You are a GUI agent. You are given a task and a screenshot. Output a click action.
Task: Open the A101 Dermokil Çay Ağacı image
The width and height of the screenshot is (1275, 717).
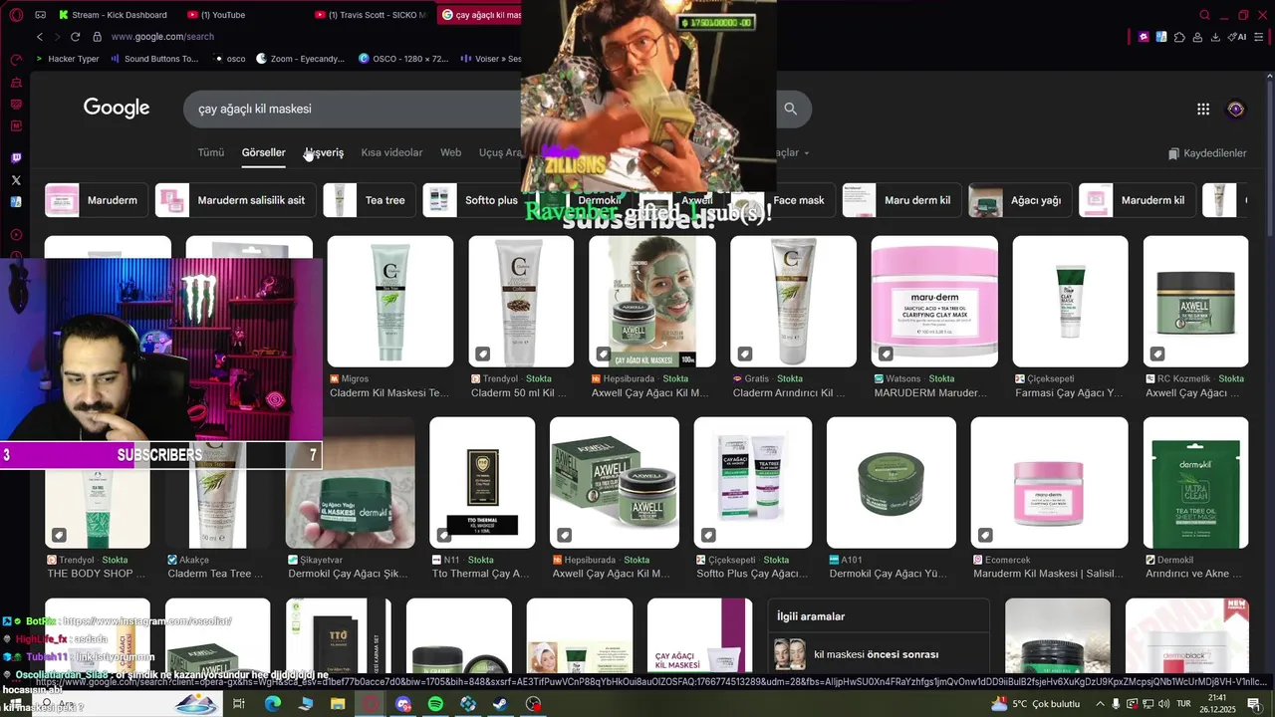tap(892, 483)
